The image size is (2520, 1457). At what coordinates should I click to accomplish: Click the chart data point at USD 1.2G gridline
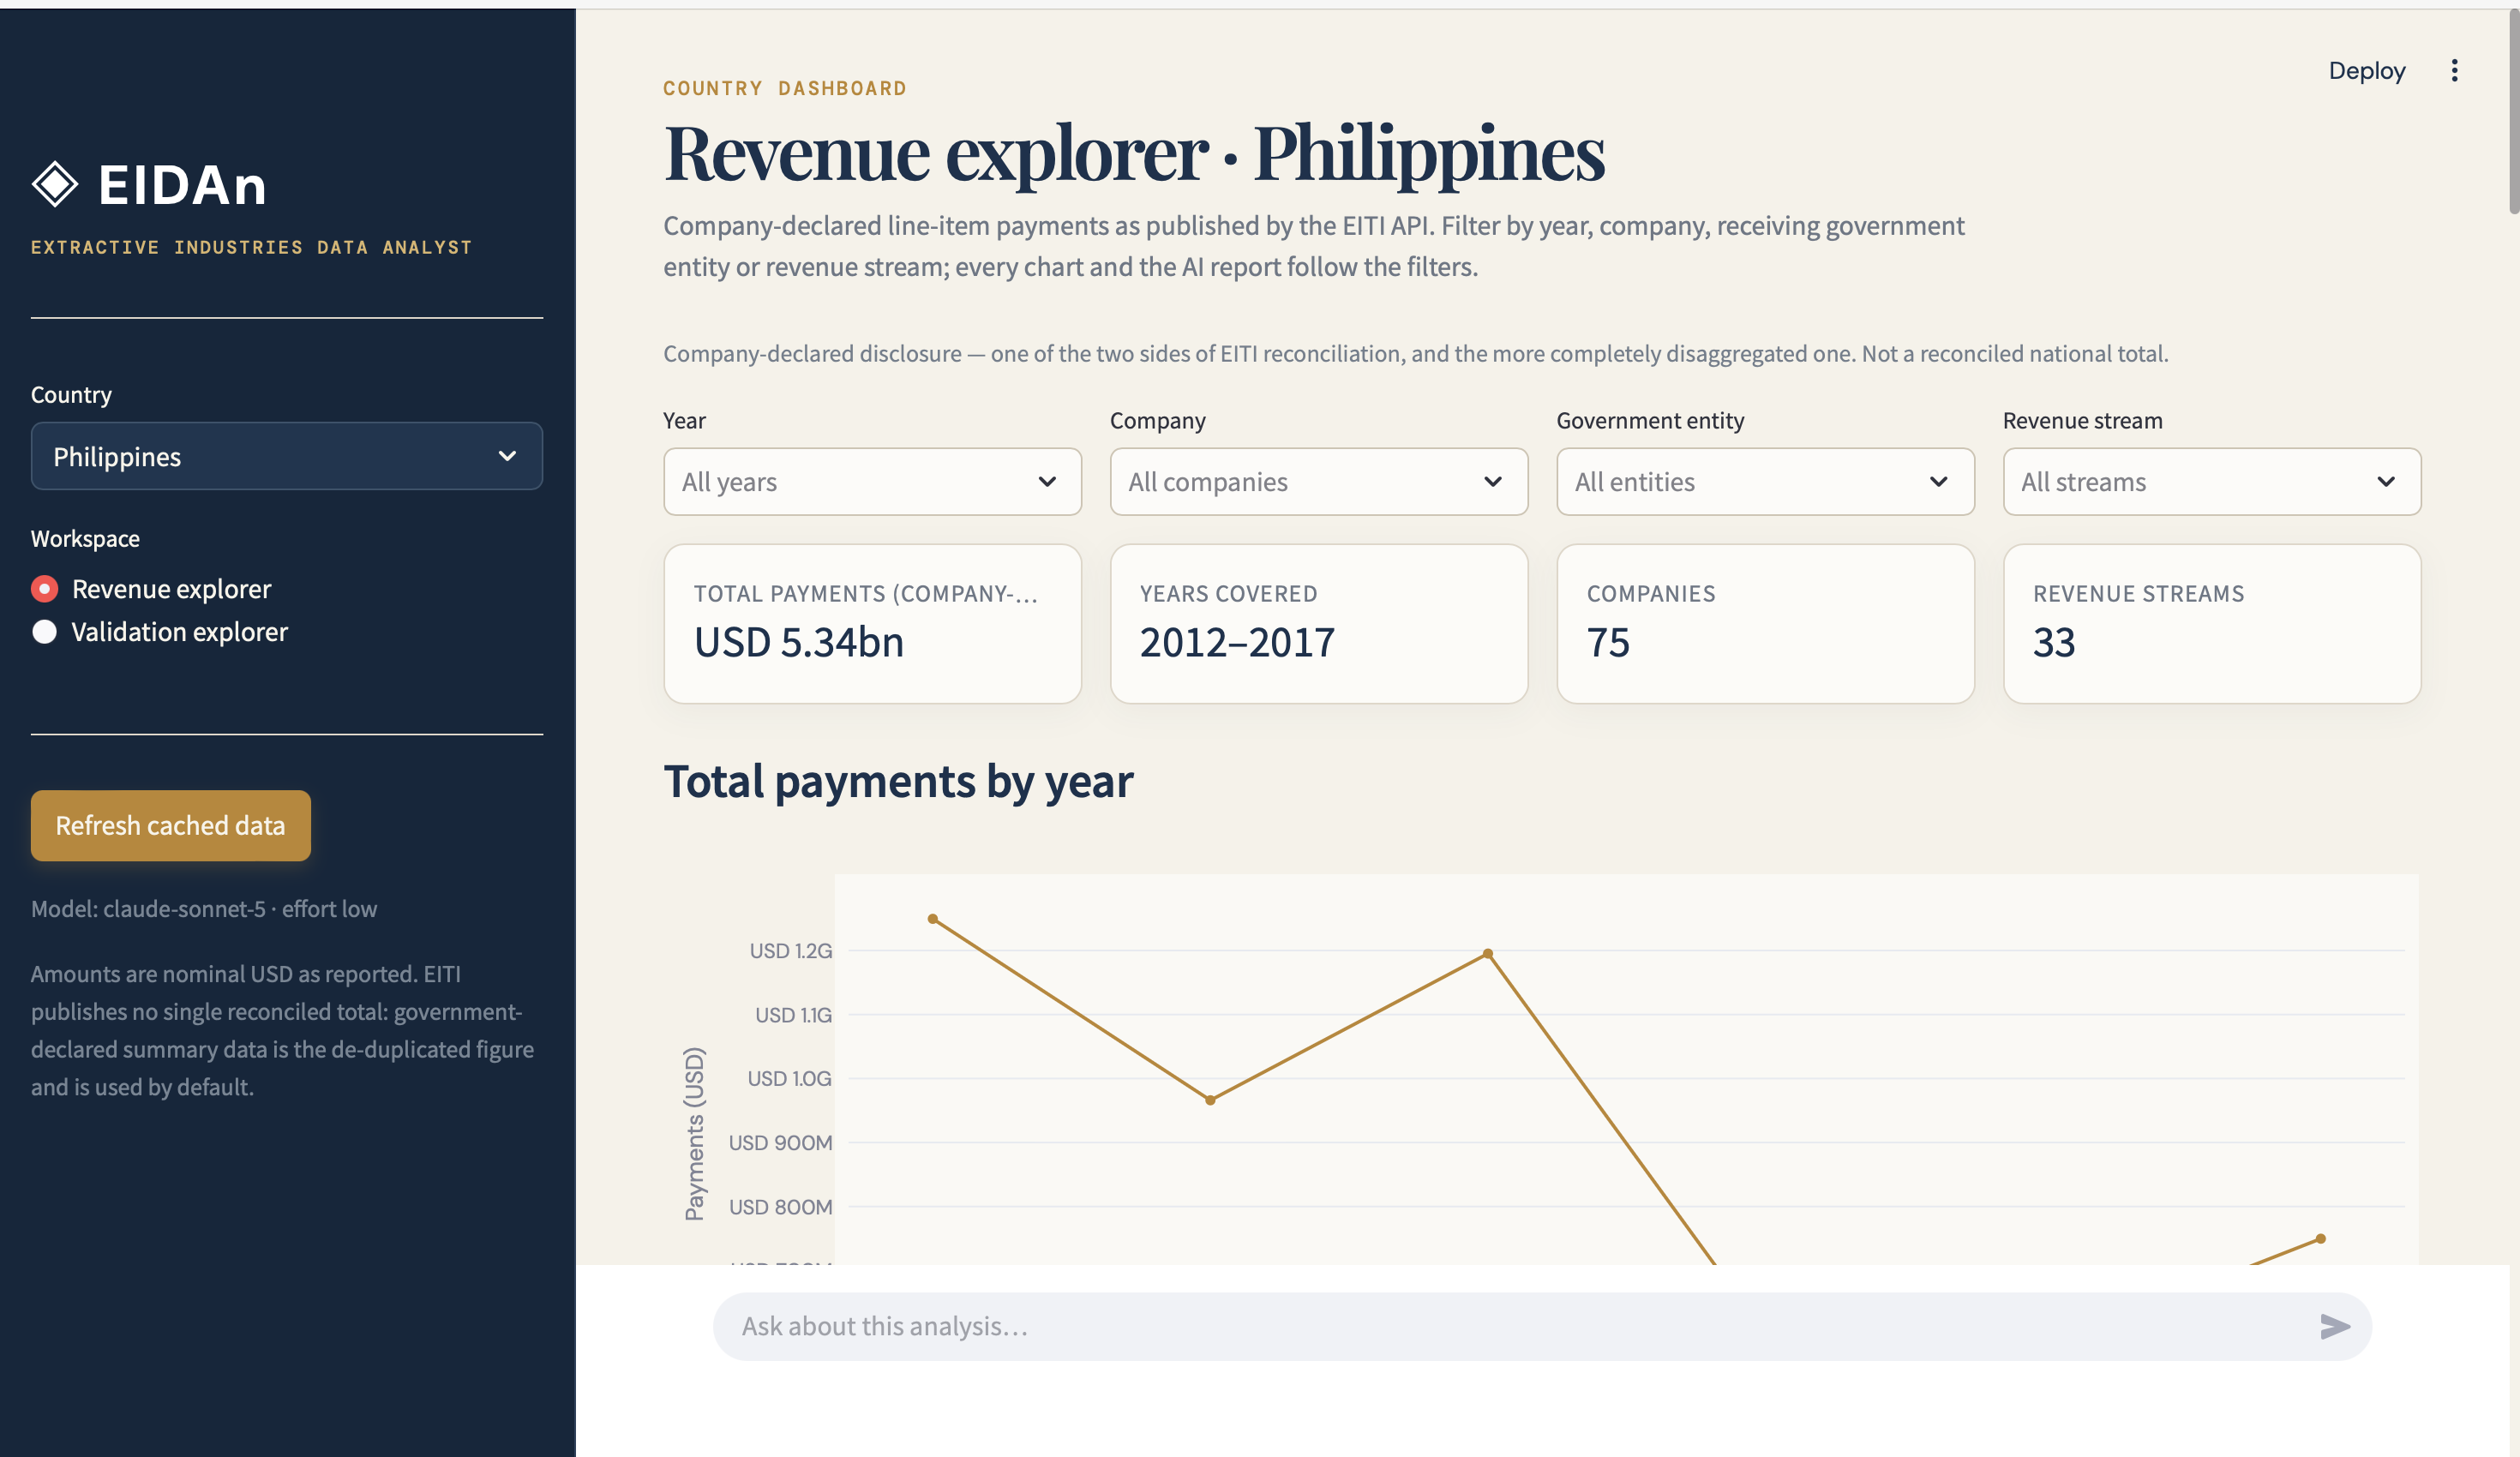(x=1488, y=954)
